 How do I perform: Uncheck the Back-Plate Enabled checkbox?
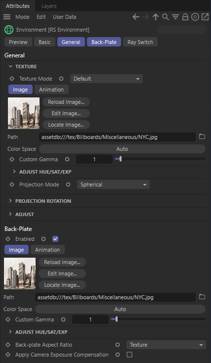point(55,239)
